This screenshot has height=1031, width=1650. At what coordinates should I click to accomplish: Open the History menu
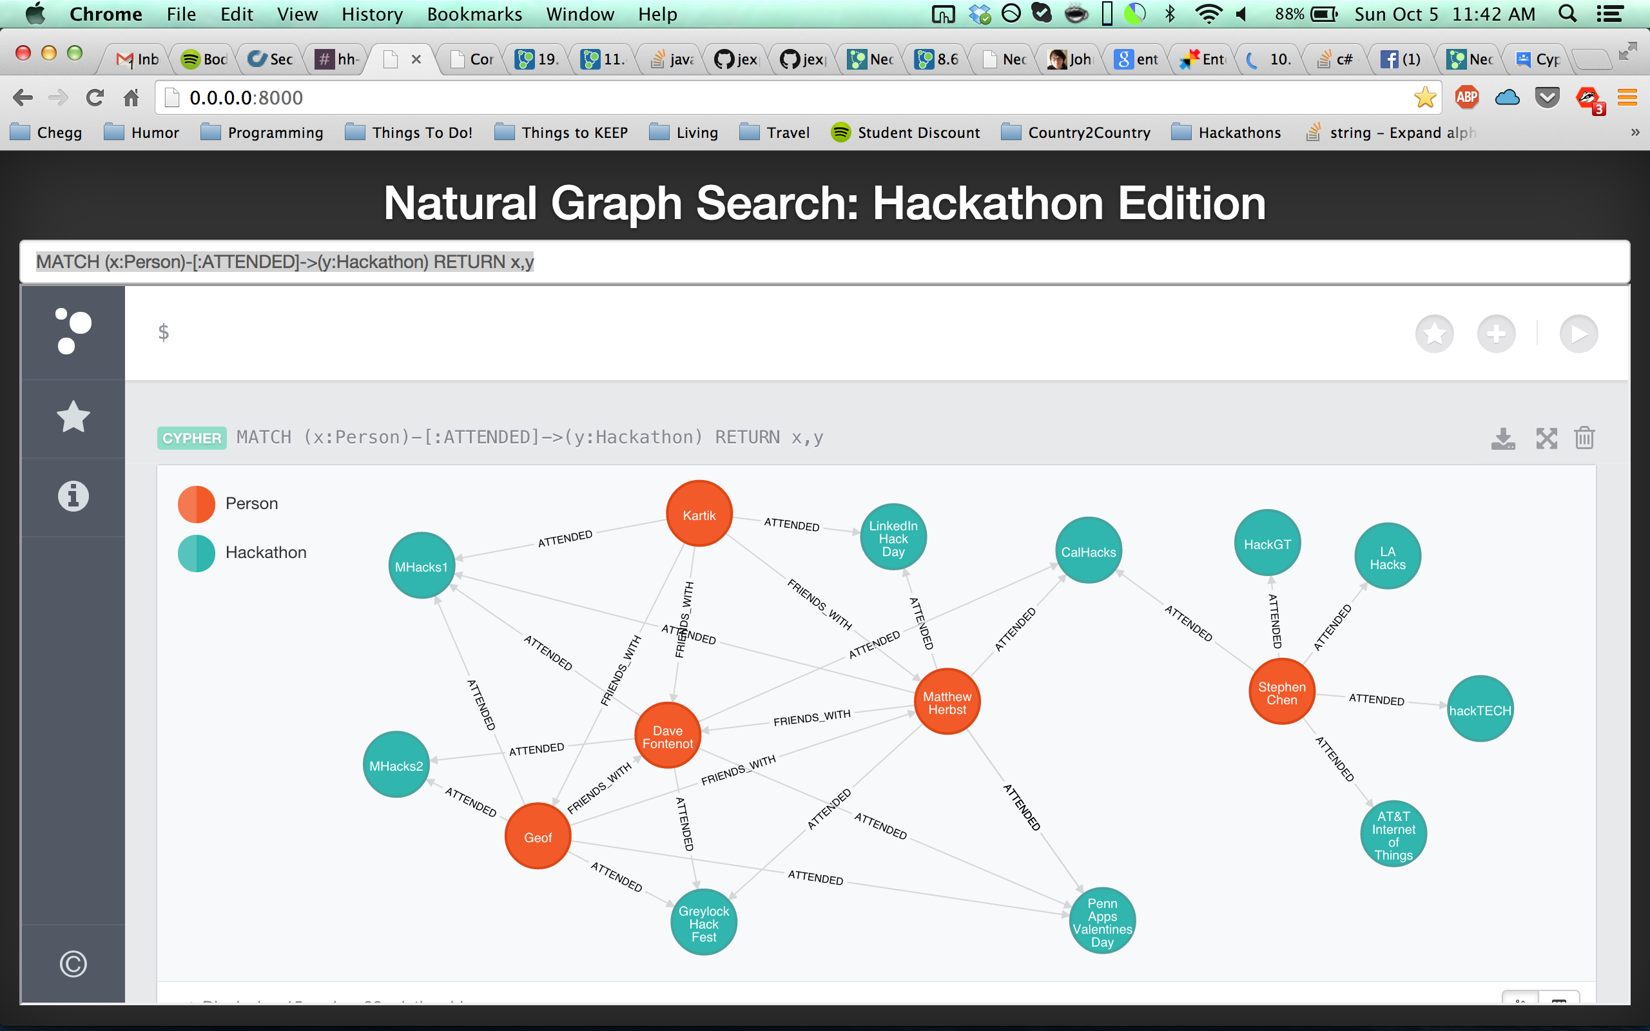pos(372,14)
